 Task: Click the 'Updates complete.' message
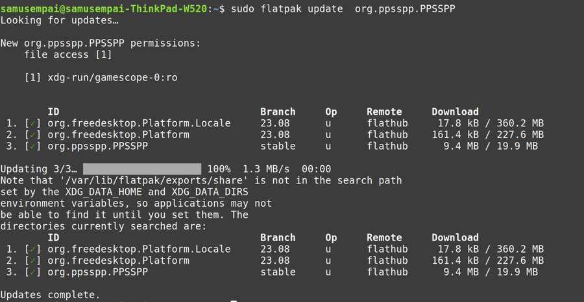(x=51, y=295)
